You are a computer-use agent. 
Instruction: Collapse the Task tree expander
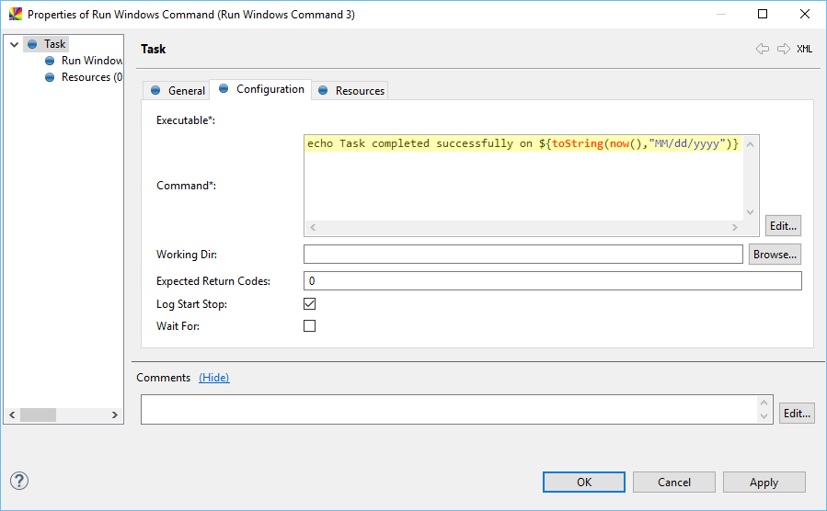14,44
